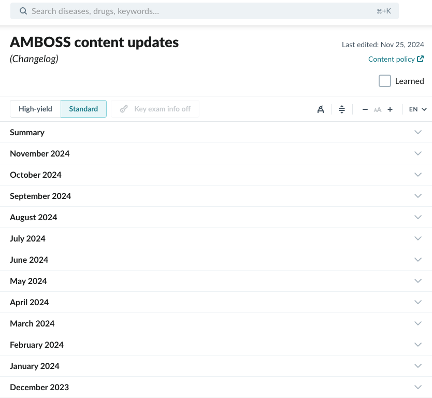Click the search magnifier icon
The image size is (432, 398).
tap(23, 11)
